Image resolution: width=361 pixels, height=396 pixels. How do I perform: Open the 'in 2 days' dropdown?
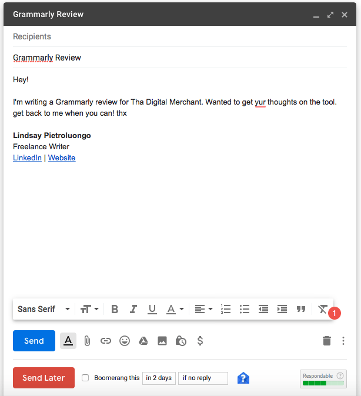(x=159, y=378)
